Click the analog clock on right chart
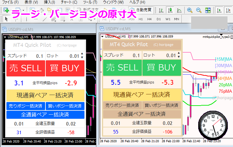233x147 pixels. click(x=213, y=125)
